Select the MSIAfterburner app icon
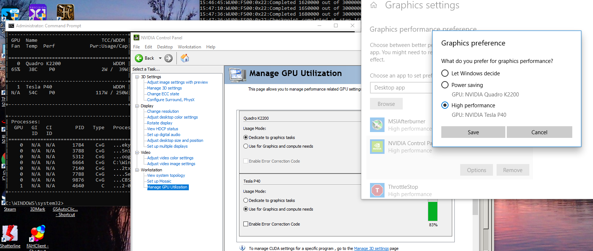Viewport: 593px width, 251px height. click(377, 125)
